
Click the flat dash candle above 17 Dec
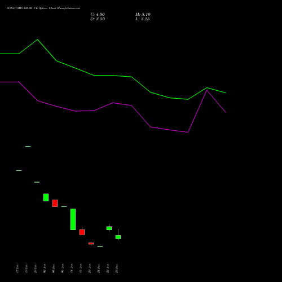[19, 170]
